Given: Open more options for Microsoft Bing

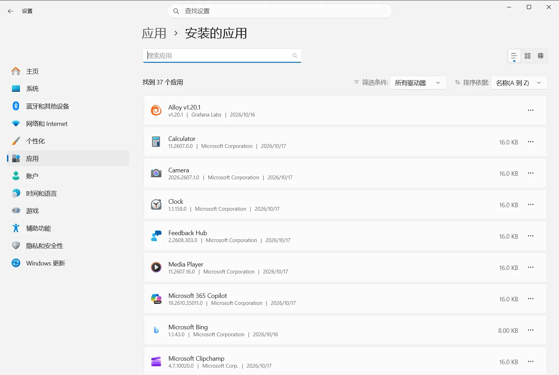Looking at the screenshot, I should pyautogui.click(x=531, y=330).
